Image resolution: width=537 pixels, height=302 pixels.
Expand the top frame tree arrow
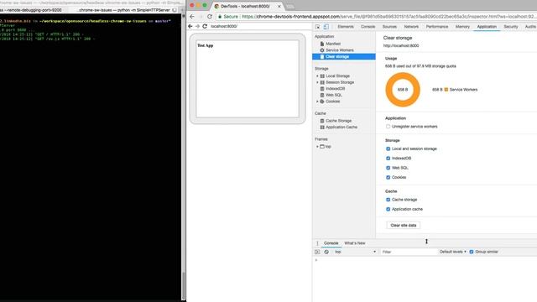(x=317, y=147)
